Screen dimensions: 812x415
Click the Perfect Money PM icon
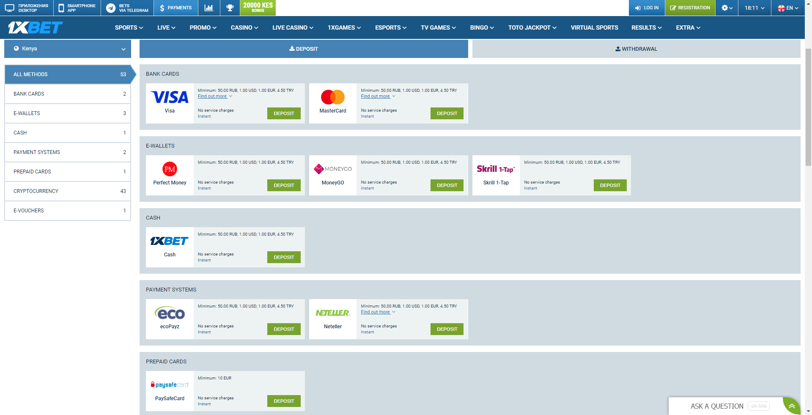click(170, 169)
